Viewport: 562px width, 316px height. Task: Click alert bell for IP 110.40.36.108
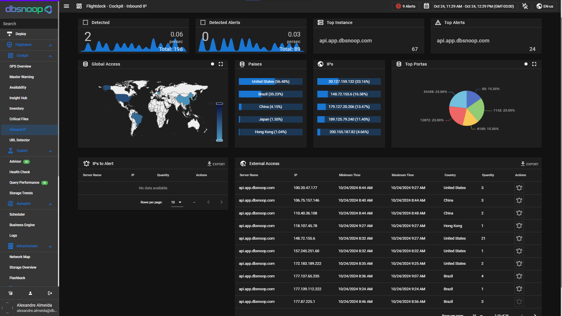(519, 213)
